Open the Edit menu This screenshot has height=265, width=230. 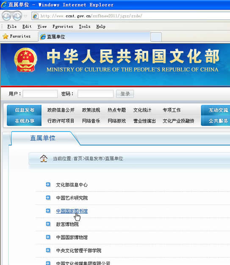(x=27, y=27)
